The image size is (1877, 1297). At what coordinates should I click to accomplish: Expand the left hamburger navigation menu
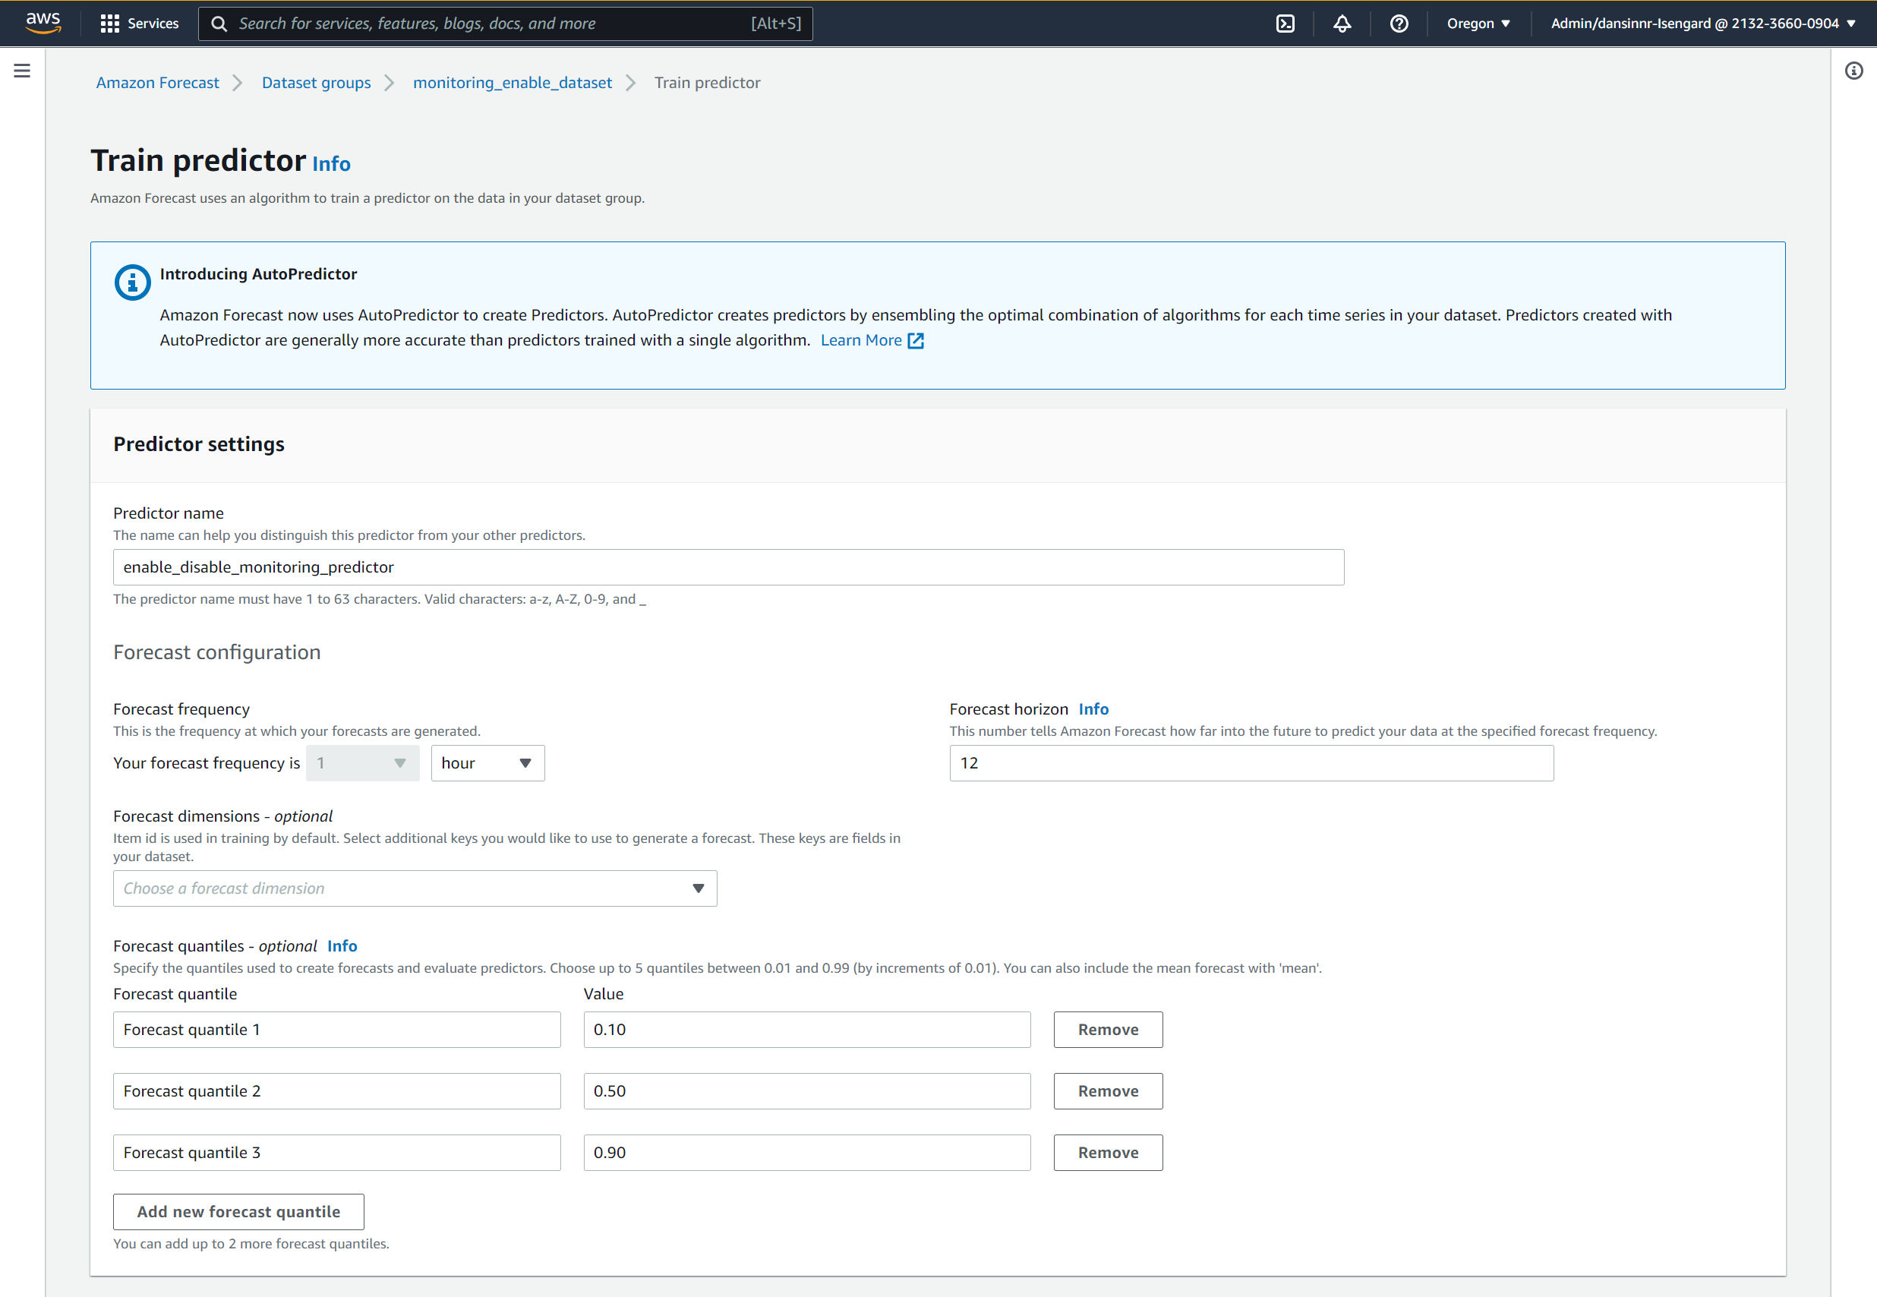click(22, 71)
